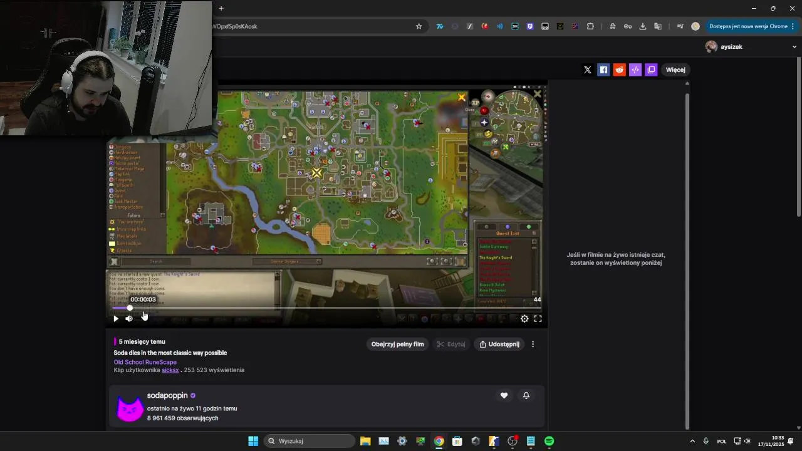Image resolution: width=802 pixels, height=451 pixels.
Task: Open clipper sicksx profile link
Action: point(170,370)
